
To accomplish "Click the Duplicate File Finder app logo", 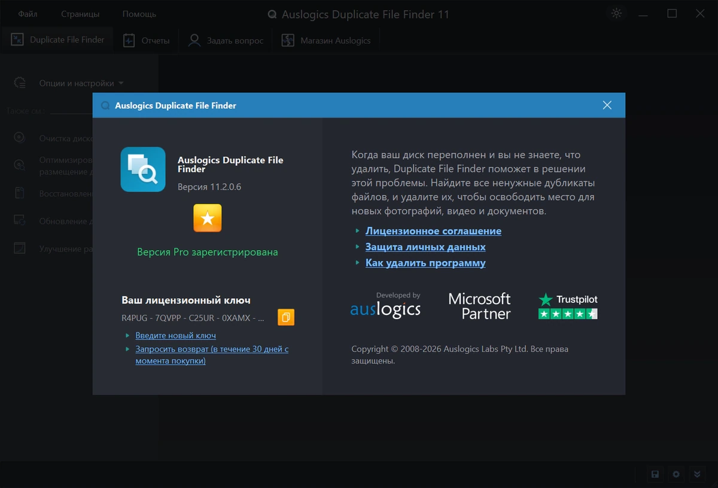I will (143, 169).
